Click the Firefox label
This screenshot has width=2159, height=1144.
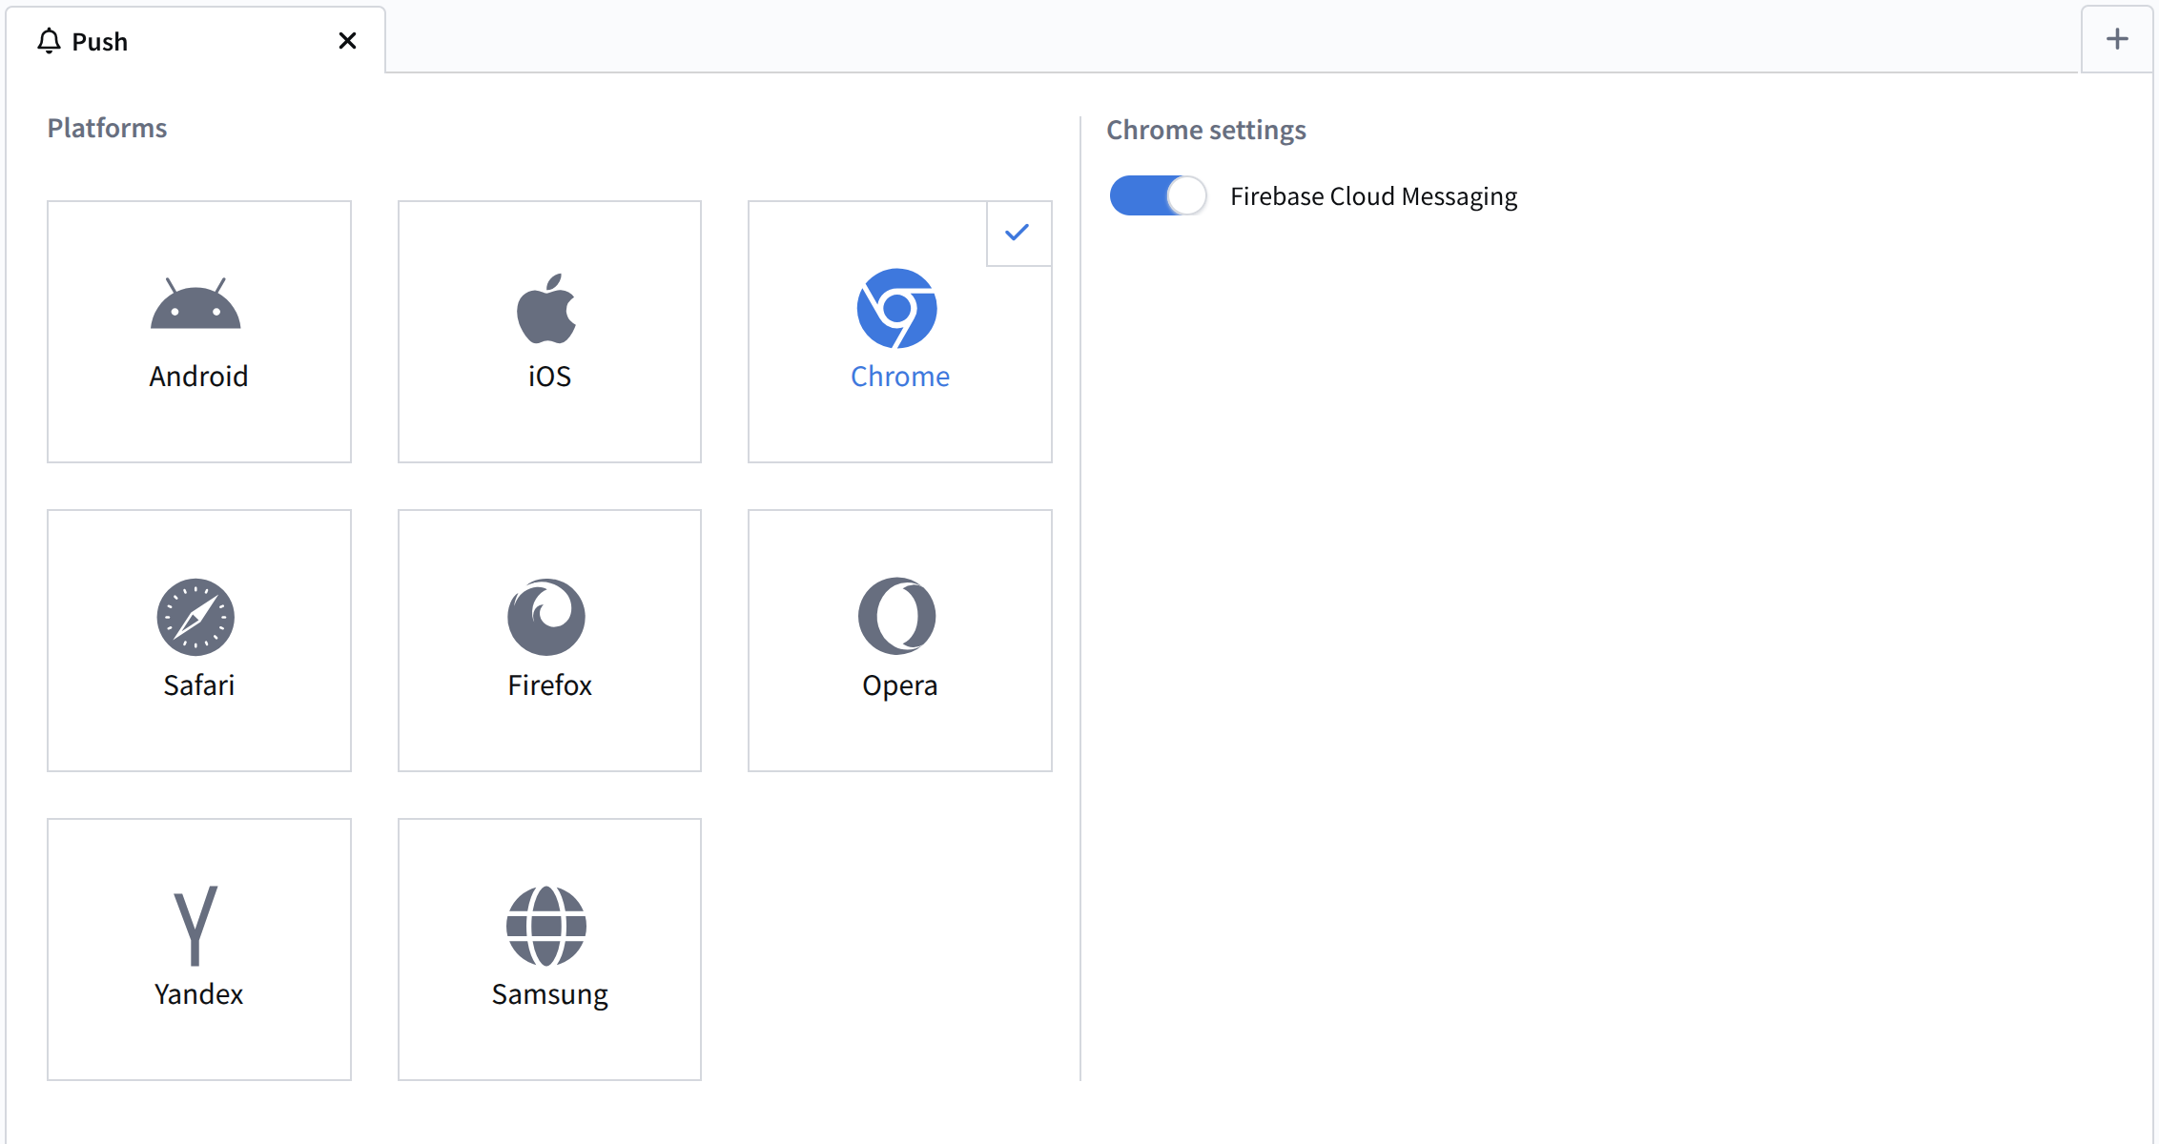(x=550, y=685)
